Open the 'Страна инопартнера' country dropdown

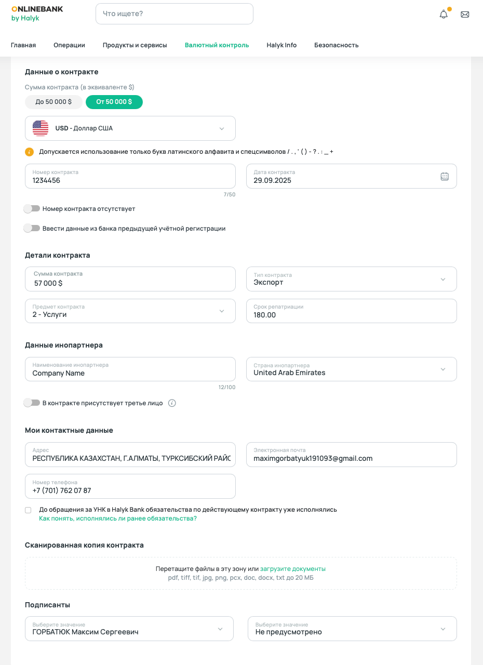442,369
